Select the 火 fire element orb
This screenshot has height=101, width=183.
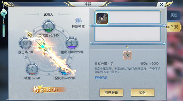coord(32,69)
